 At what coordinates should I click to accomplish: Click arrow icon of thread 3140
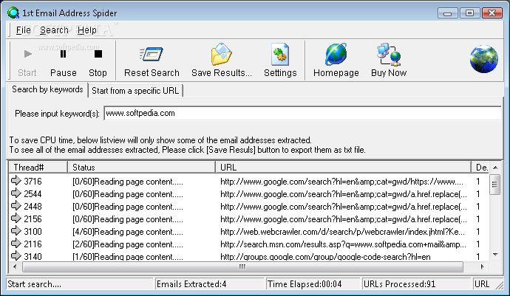coord(16,255)
